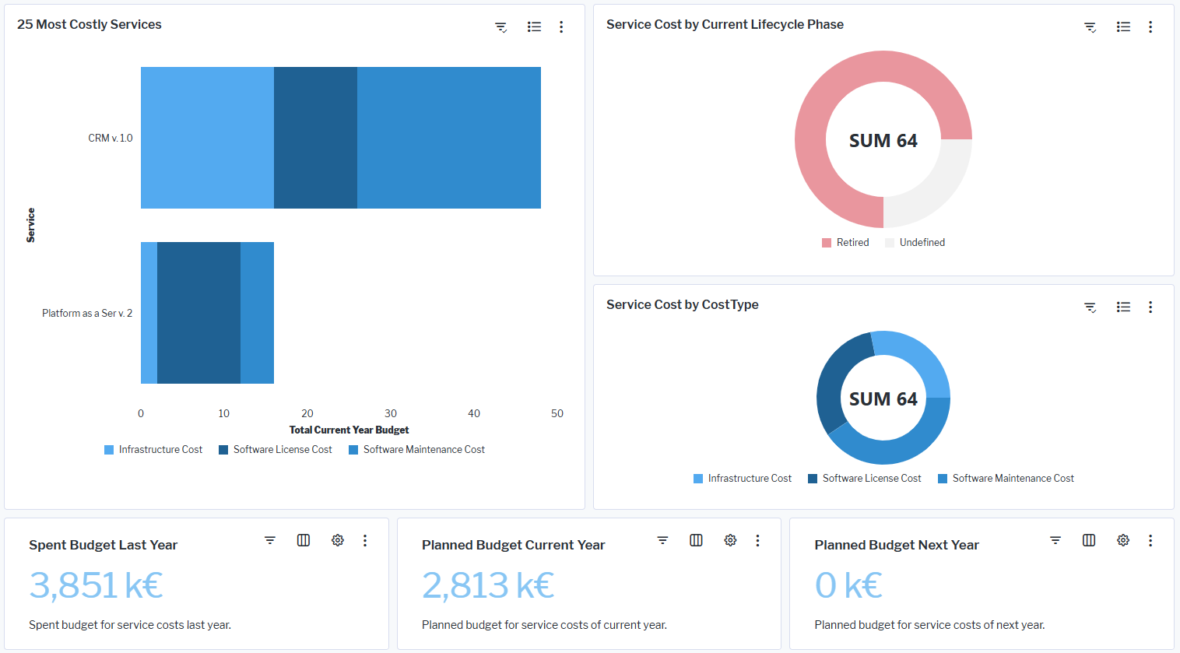This screenshot has width=1180, height=653.
Task: Click columns icon in Planned Budget Current Year
Action: click(696, 540)
